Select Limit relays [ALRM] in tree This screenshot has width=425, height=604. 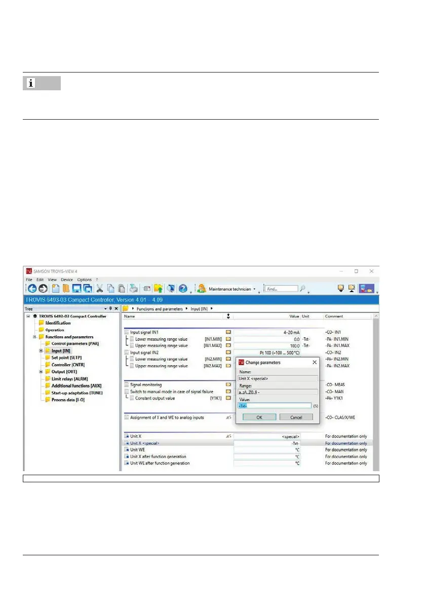pyautogui.click(x=69, y=379)
